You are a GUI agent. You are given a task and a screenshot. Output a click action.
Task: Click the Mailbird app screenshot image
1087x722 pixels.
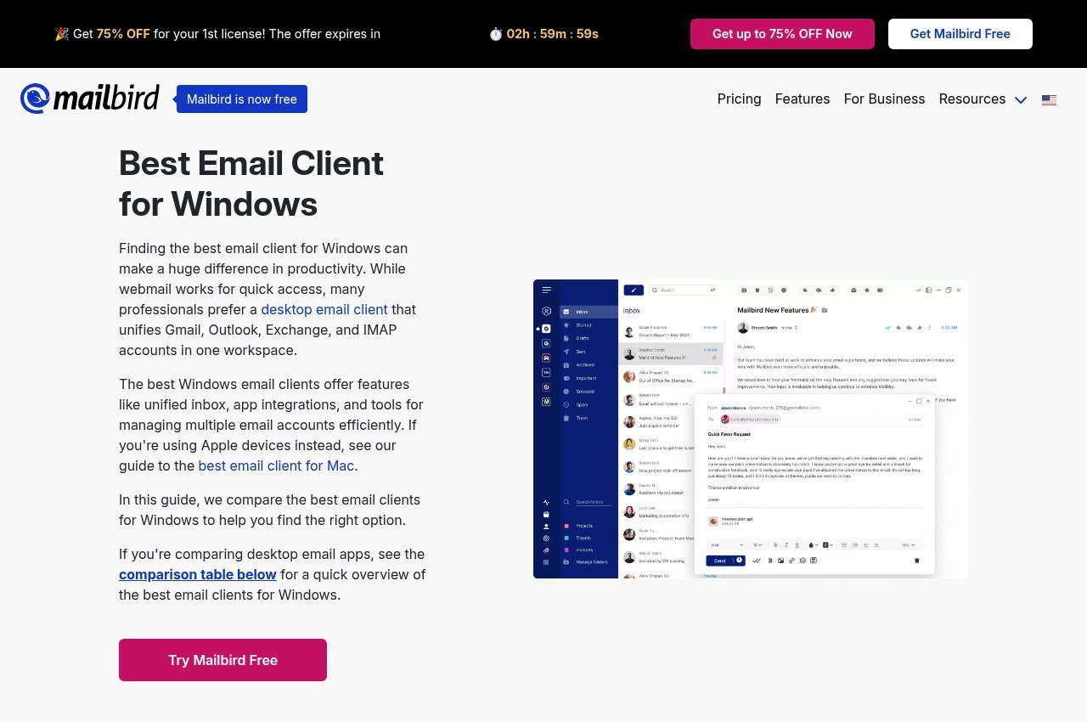(751, 429)
